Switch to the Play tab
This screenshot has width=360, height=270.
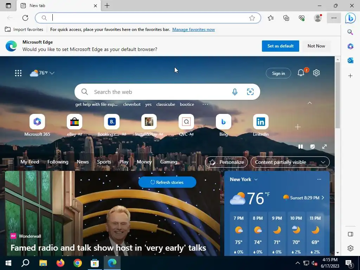[124, 162]
